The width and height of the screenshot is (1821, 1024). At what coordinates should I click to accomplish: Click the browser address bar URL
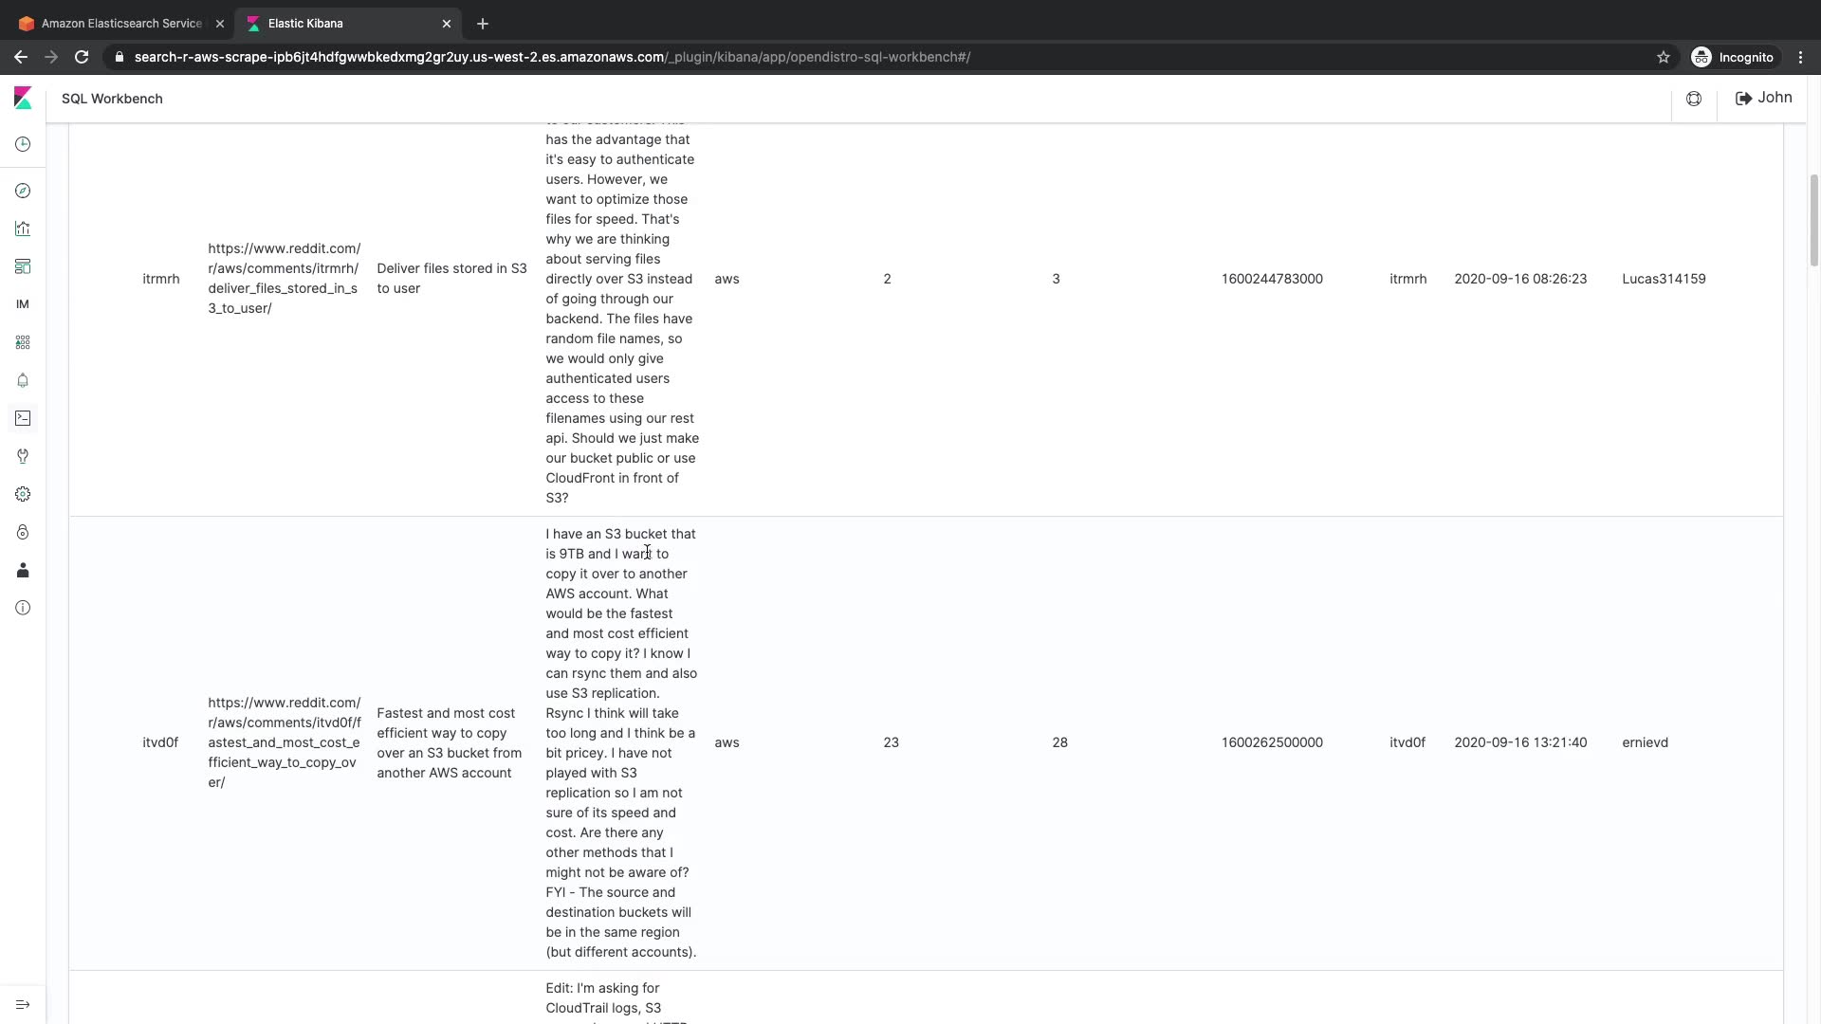coord(550,57)
